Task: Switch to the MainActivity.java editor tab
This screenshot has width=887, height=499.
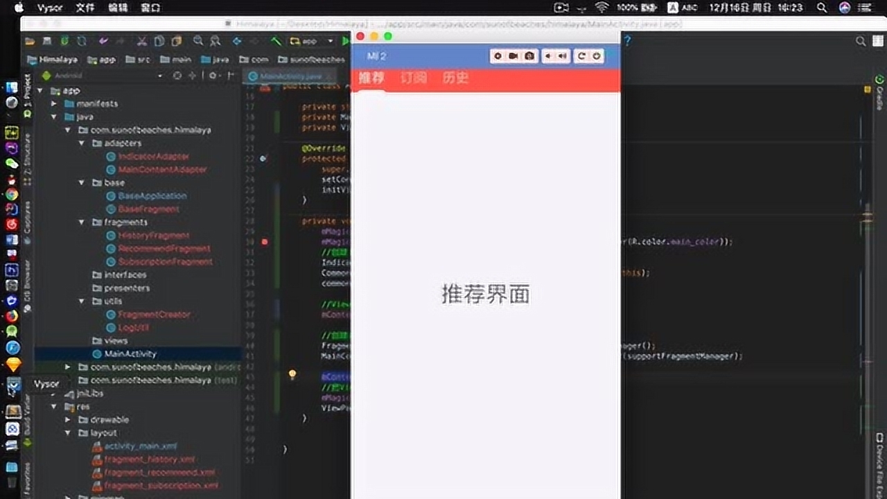Action: click(291, 76)
